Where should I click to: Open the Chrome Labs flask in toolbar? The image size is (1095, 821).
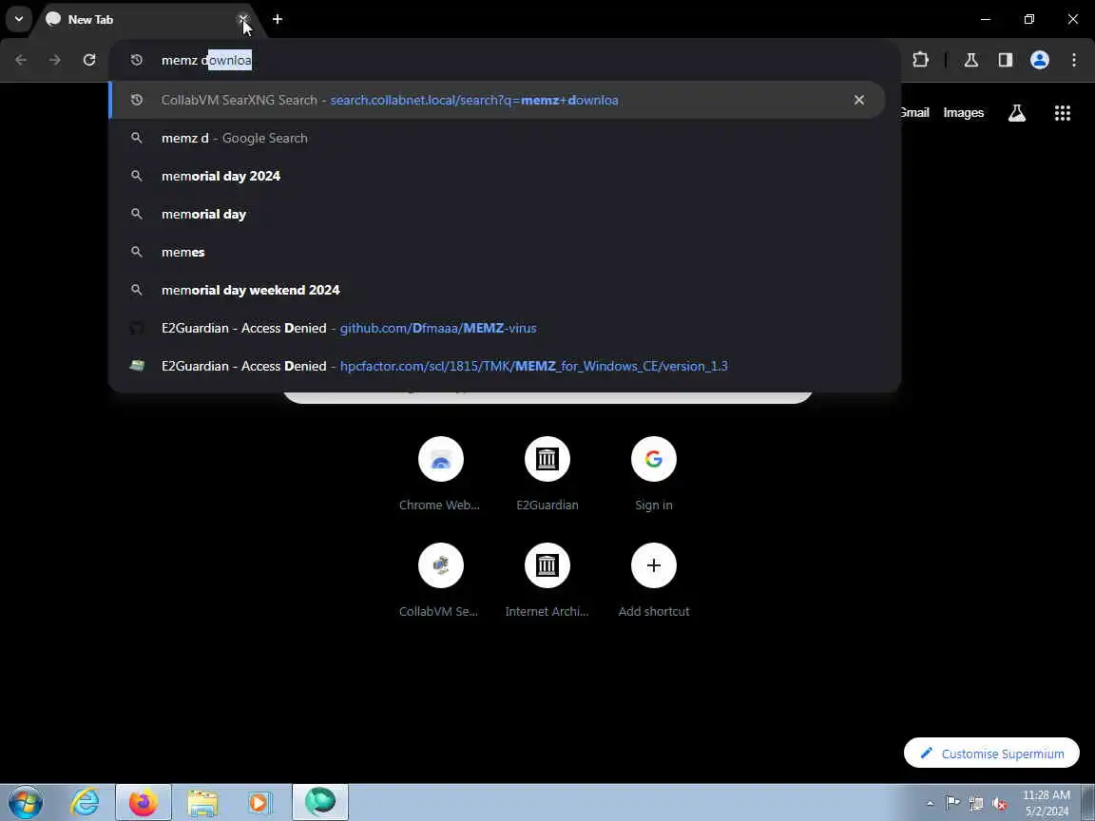click(x=970, y=60)
